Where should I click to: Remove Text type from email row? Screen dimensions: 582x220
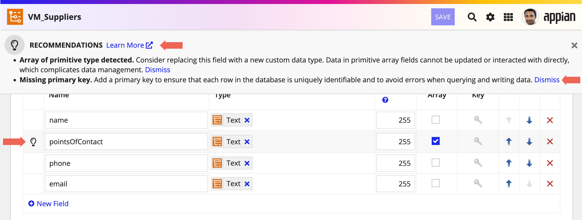click(247, 184)
